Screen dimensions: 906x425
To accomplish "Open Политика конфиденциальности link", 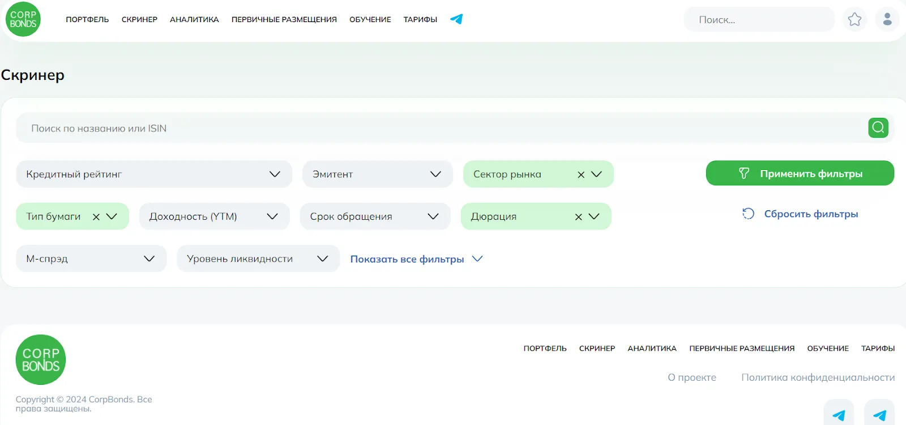I will point(818,377).
